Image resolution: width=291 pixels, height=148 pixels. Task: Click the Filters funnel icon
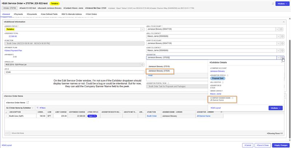tap(37, 108)
